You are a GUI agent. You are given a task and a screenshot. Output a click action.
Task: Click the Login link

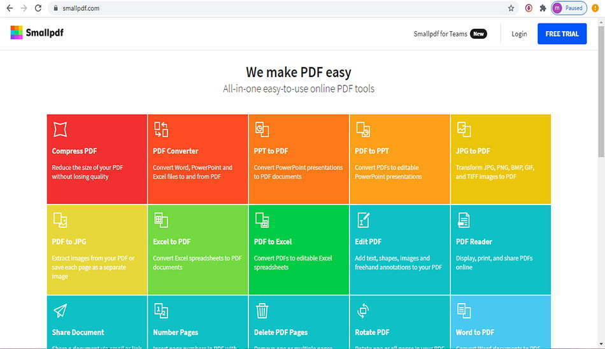tap(519, 34)
